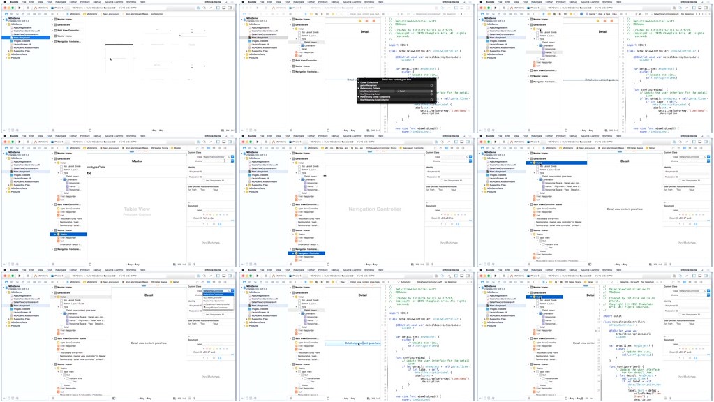Check Use Storyboard ID in the bottom-left screenshot
Image resolution: width=714 pixels, height=402 pixels.
(204, 314)
